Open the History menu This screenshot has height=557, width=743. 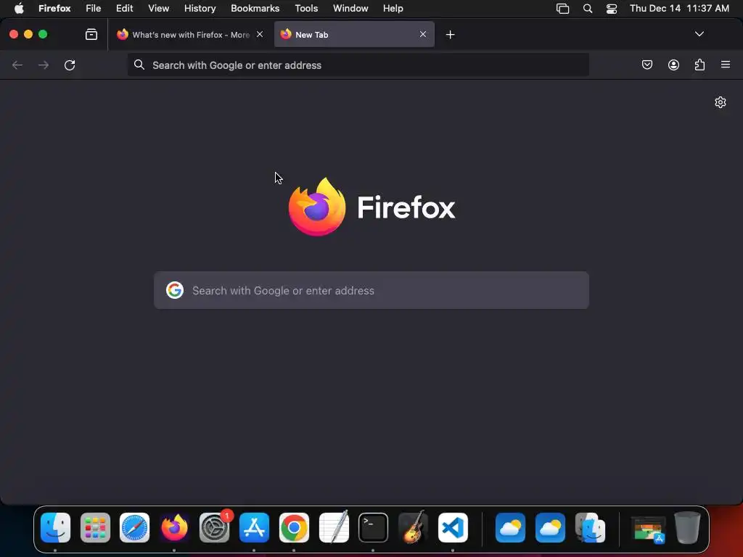click(200, 8)
